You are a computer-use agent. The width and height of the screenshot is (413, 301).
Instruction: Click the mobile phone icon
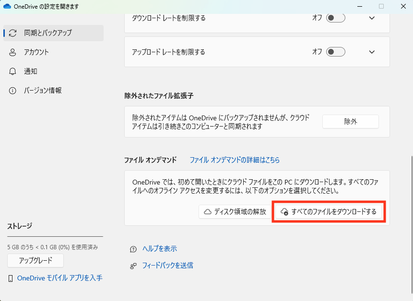click(x=11, y=278)
